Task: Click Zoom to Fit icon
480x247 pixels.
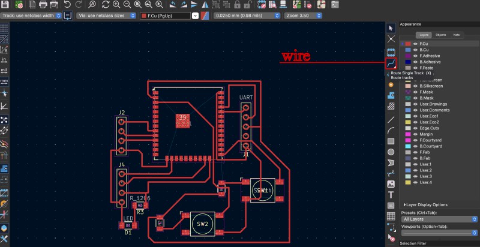Action: 137,4
